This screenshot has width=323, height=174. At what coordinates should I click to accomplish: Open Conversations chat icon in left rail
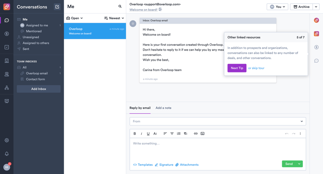tap(6, 20)
